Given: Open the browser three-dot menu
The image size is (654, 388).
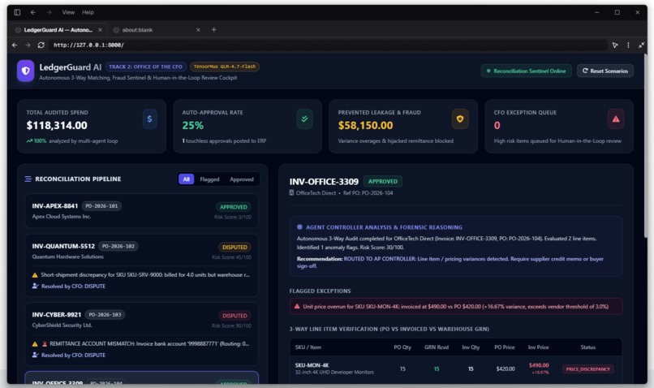Looking at the screenshot, I should (628, 45).
